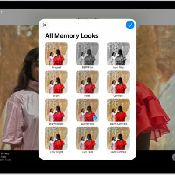Pick the Cool Contrast look thumbnail
Viewport: 175px width, 175px height.
(119, 138)
